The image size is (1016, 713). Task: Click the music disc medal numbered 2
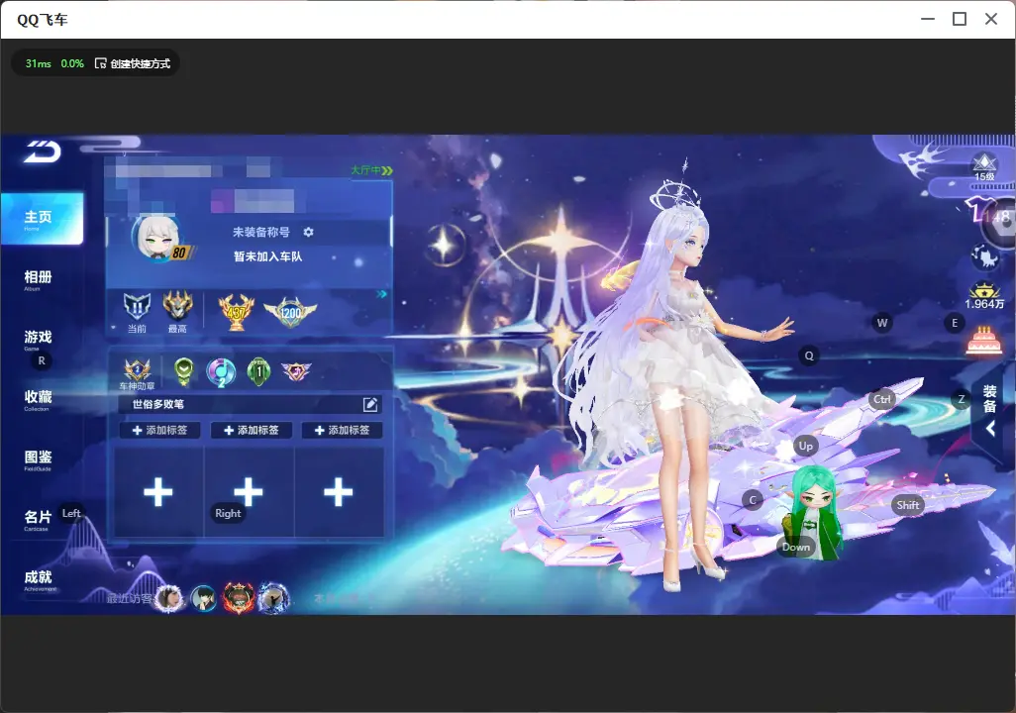(221, 372)
